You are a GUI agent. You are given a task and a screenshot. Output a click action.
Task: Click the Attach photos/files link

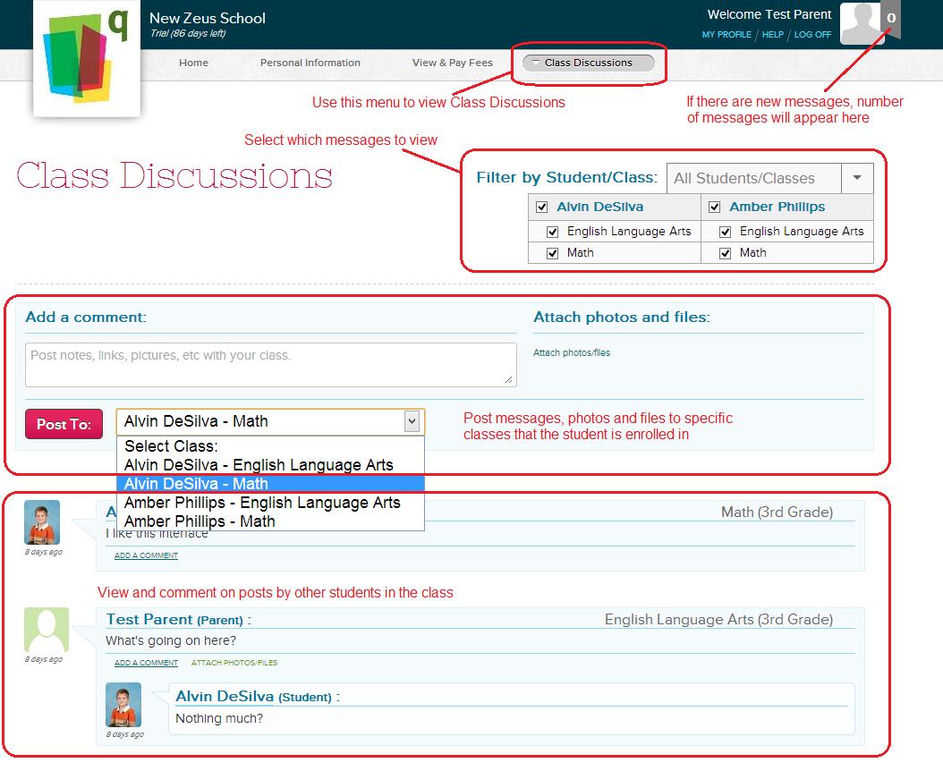click(573, 352)
